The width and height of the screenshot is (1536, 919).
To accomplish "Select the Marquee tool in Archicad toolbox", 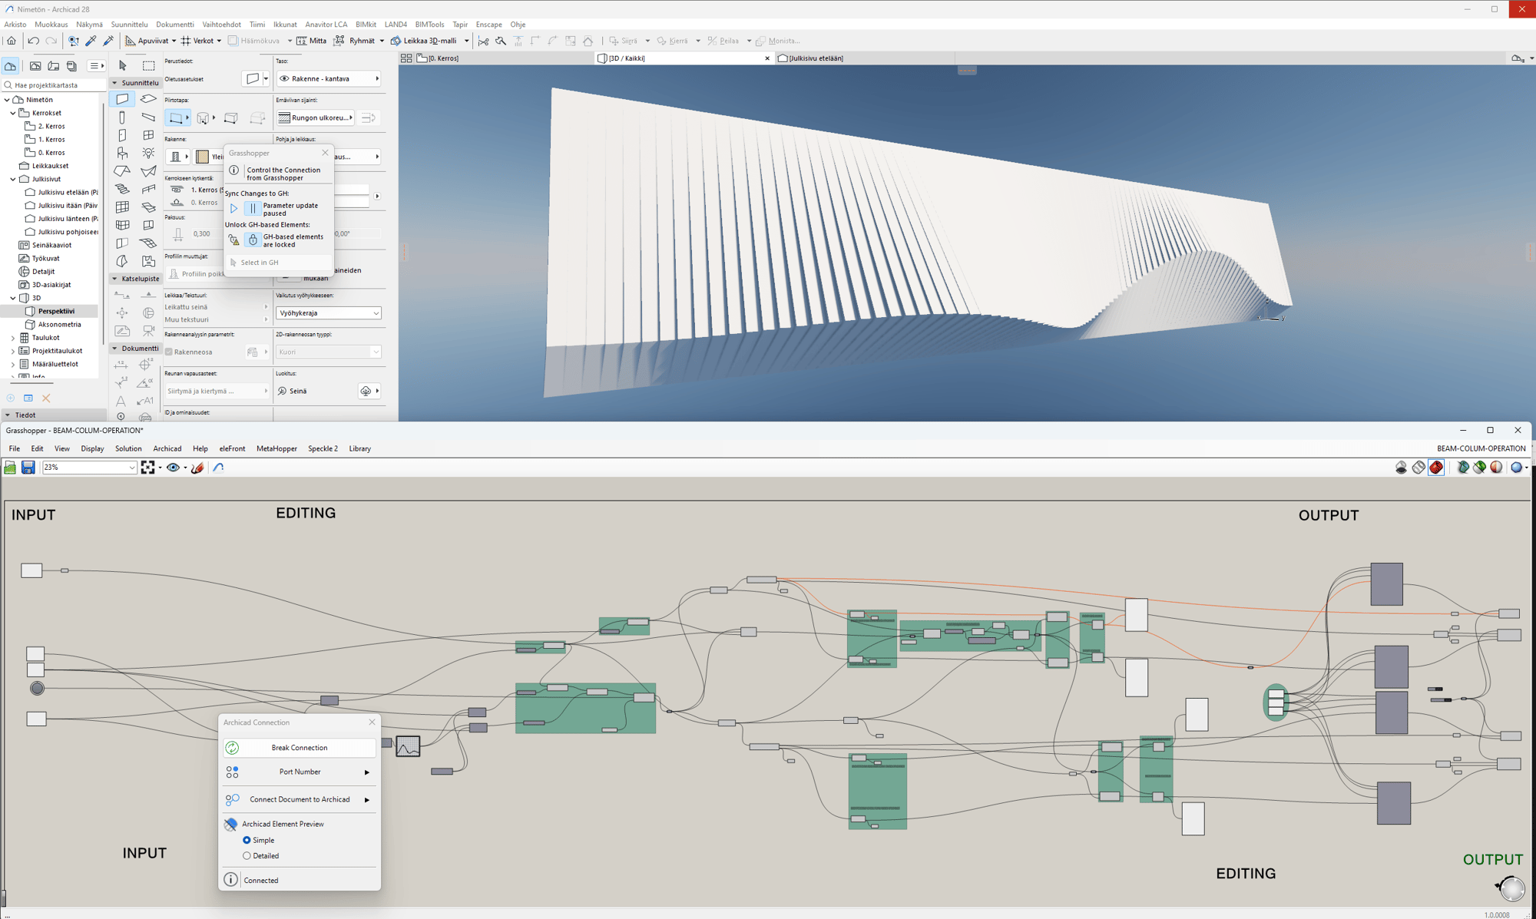I will tap(148, 66).
